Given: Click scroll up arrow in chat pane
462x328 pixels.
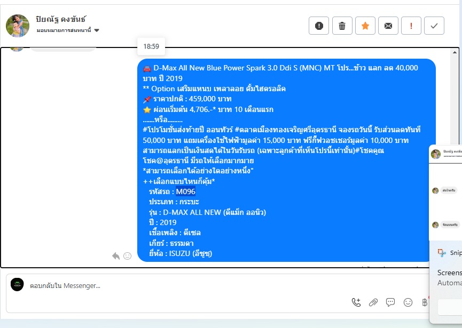Looking at the screenshot, I should (455, 52).
